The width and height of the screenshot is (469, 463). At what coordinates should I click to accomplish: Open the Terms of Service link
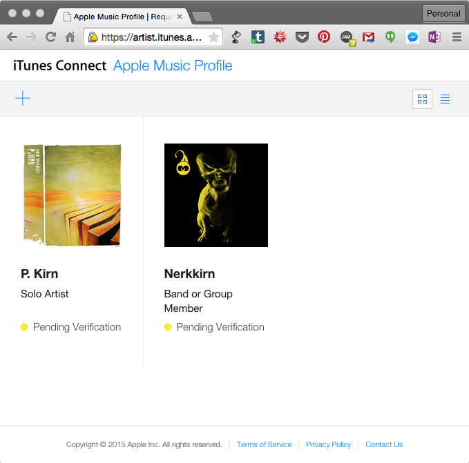[264, 444]
